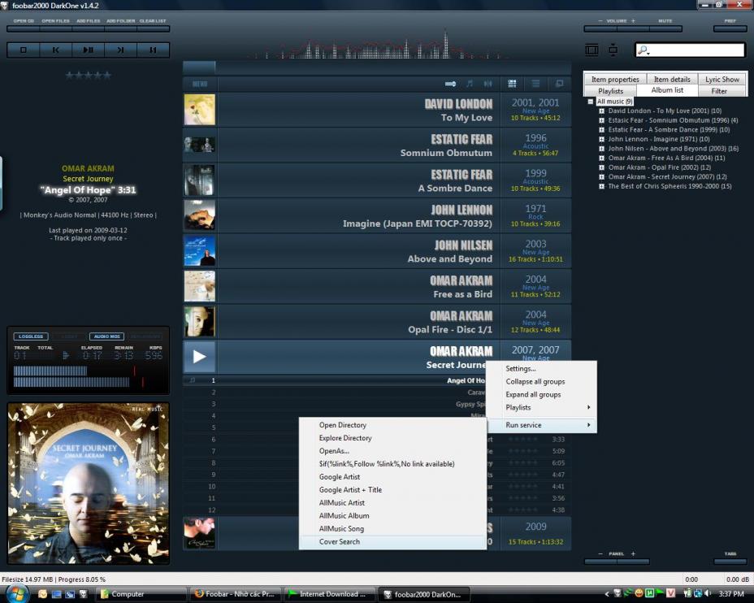This screenshot has width=754, height=603.
Task: Expand Omar Akram - Free As A Bird node
Action: coord(601,158)
